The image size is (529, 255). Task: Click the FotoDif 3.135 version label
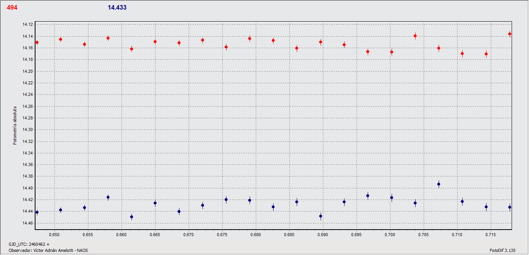point(502,250)
